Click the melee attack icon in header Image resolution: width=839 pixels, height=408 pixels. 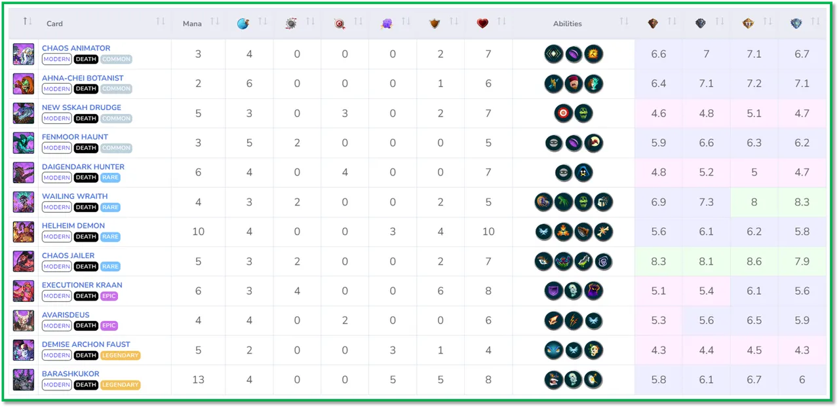[x=291, y=24]
